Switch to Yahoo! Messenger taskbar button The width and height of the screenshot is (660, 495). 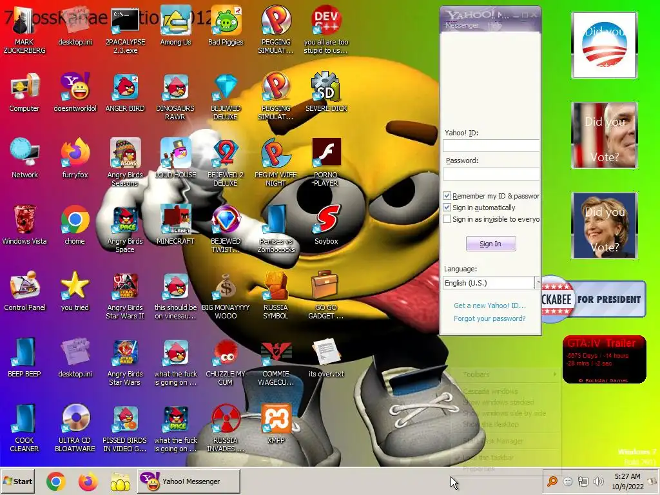[189, 481]
